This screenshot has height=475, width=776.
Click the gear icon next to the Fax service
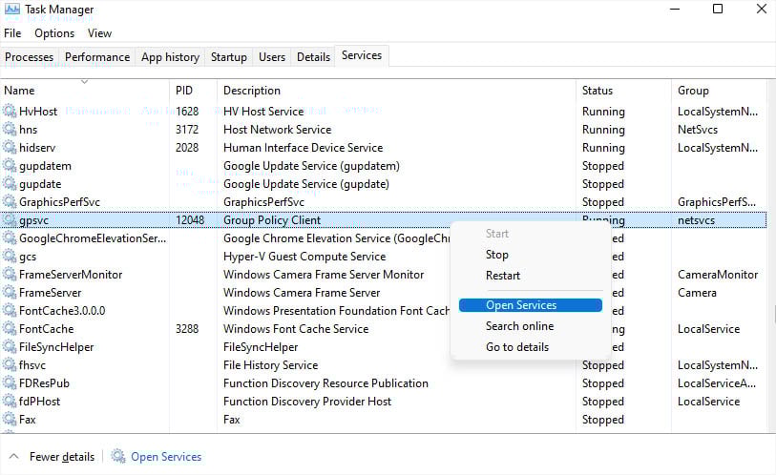pyautogui.click(x=10, y=420)
